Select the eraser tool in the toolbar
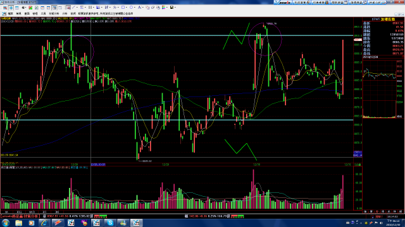Image resolution: width=405 pixels, height=227 pixels. click(x=153, y=8)
